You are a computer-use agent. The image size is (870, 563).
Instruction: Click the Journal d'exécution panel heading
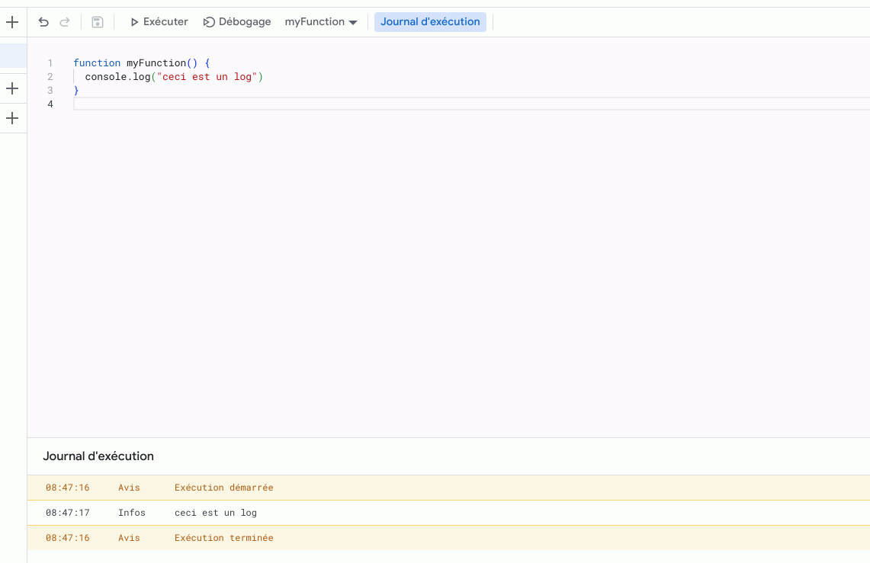(98, 456)
